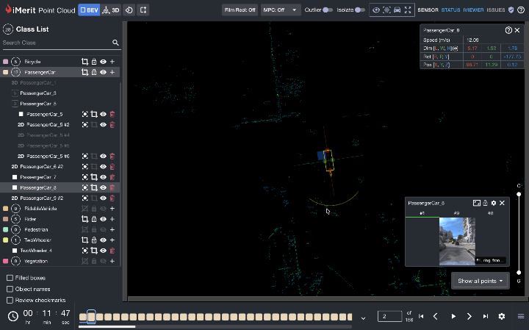529x330 pixels.
Task: Click the search icon in Class List
Action: (115, 43)
